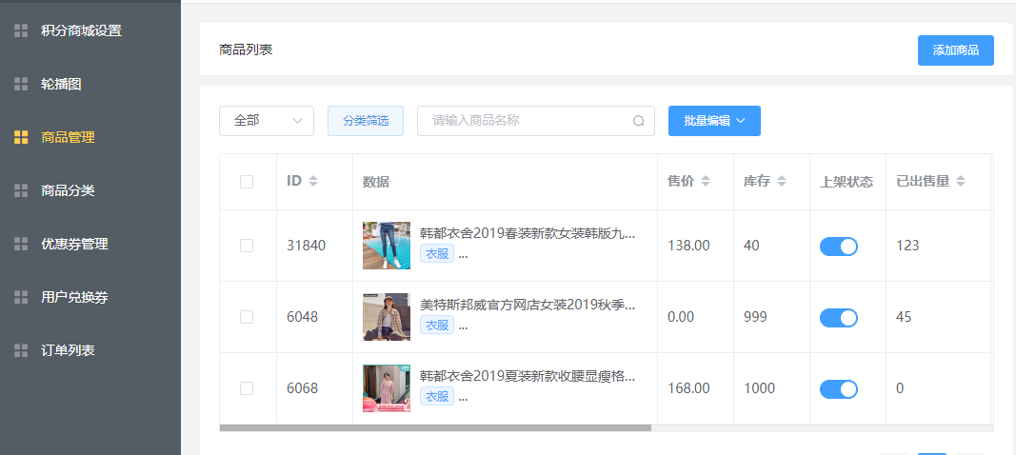Screen dimensions: 1016x455
Task: Toggle 上架状态 switch for product 6048
Action: click(x=839, y=318)
